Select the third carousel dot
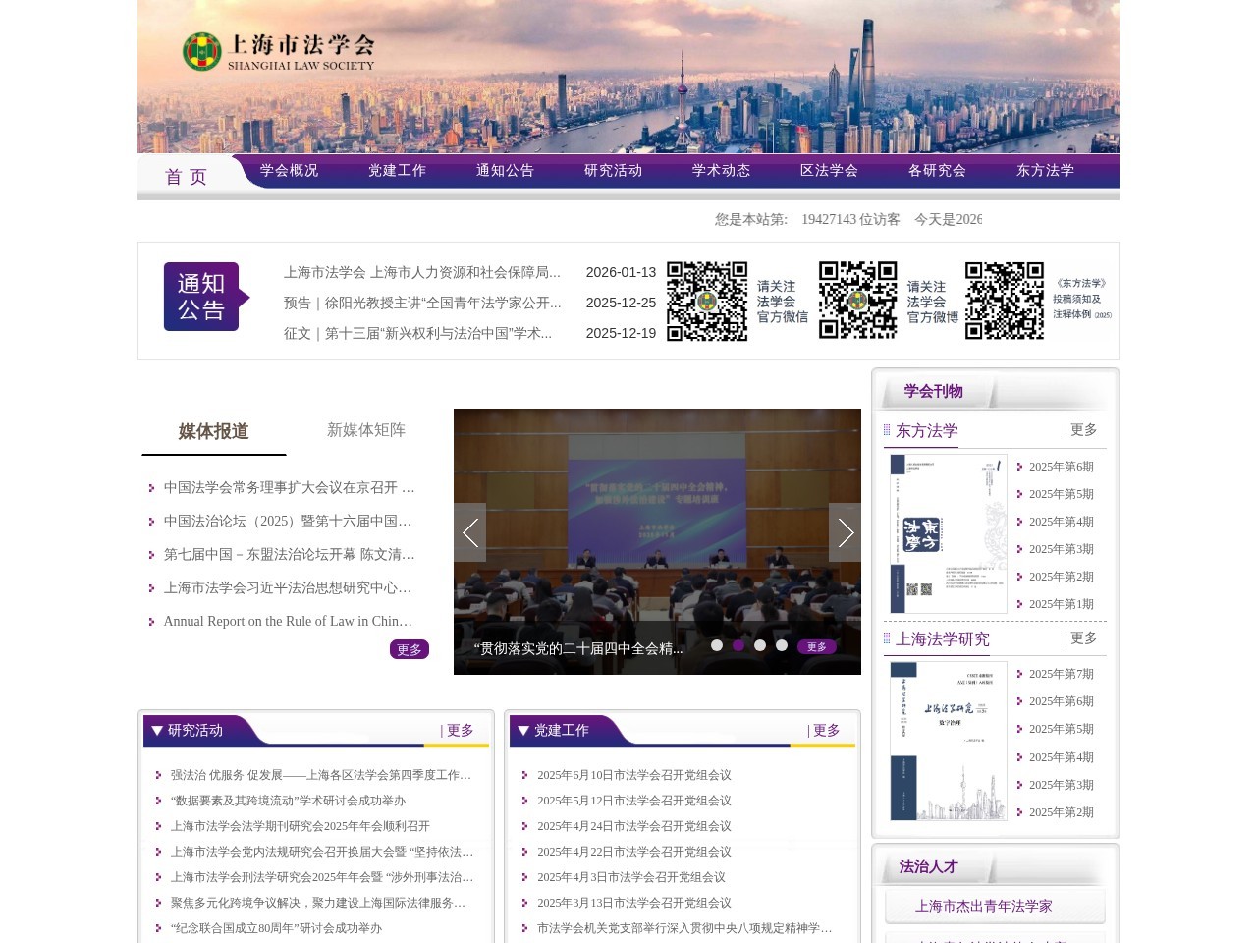Screen dimensions: 1257x943 pos(760,645)
